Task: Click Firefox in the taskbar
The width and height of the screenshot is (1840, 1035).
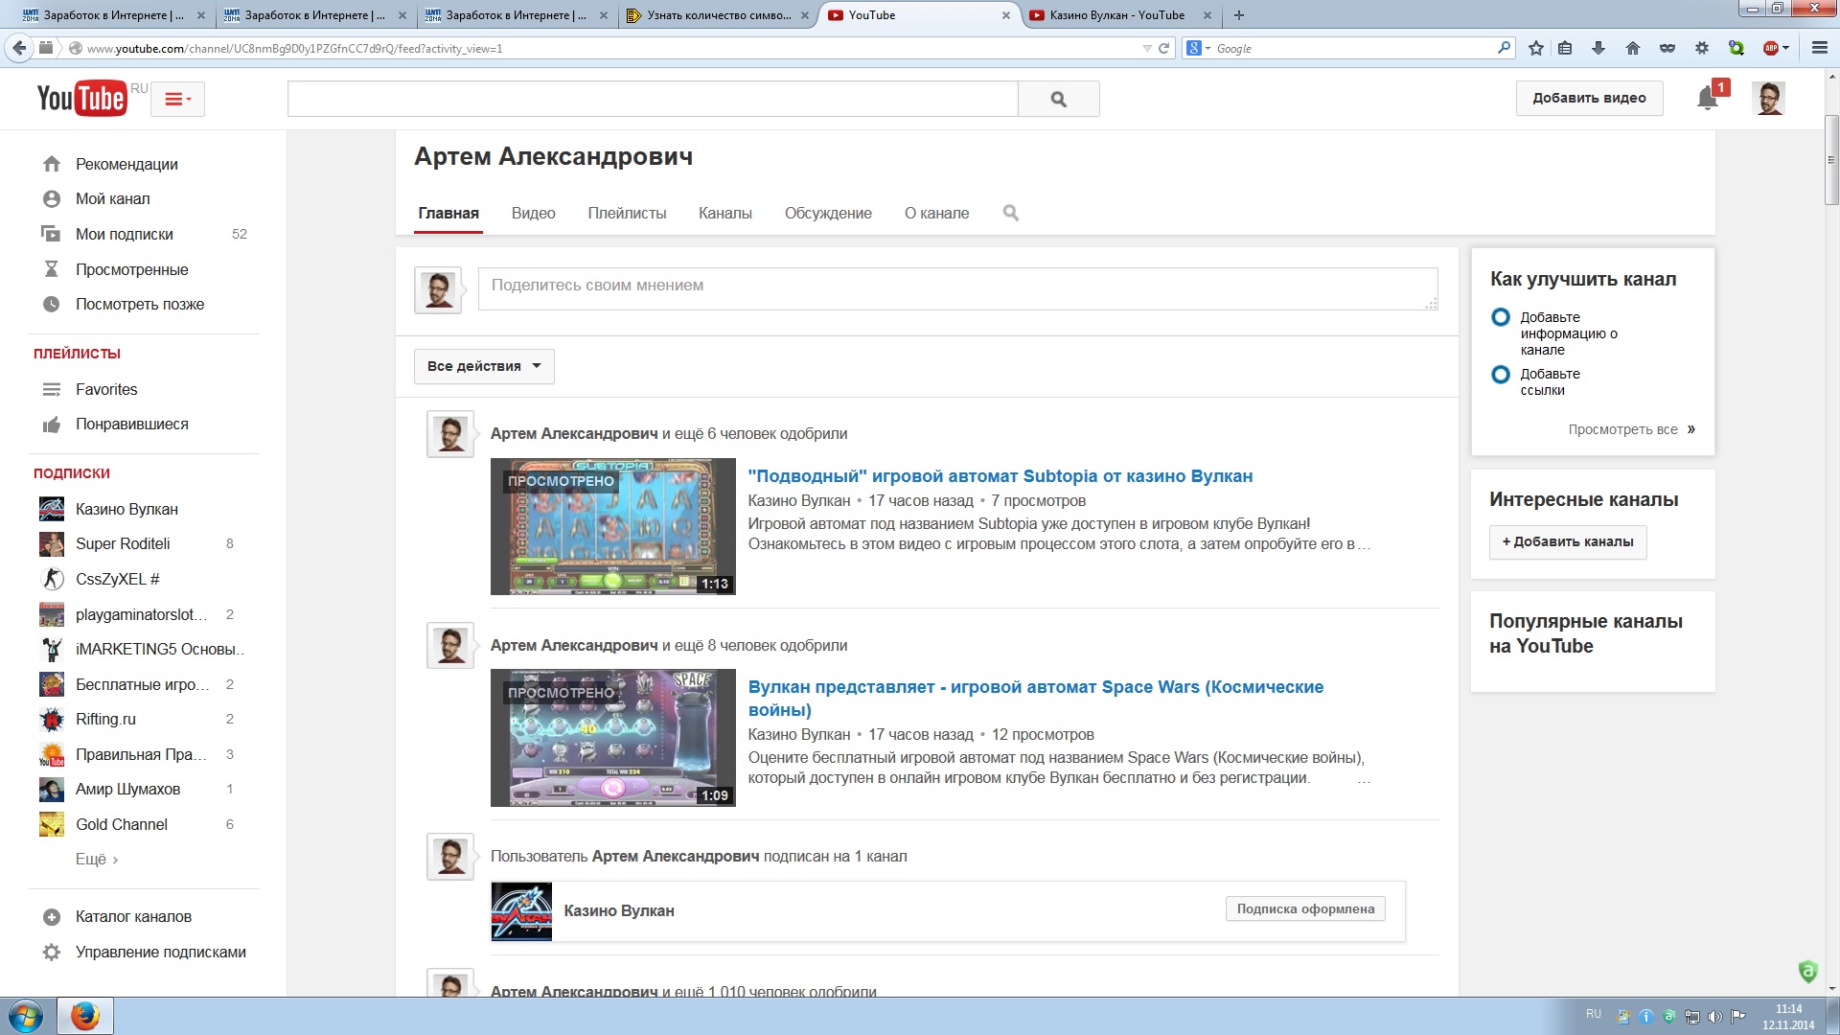Action: (x=85, y=1016)
